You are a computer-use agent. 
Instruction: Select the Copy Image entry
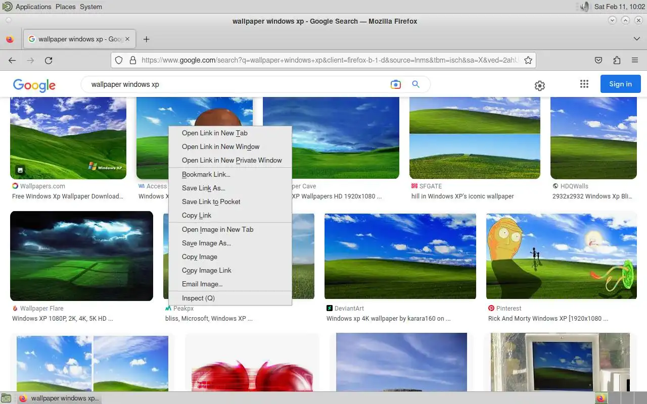[230, 257]
